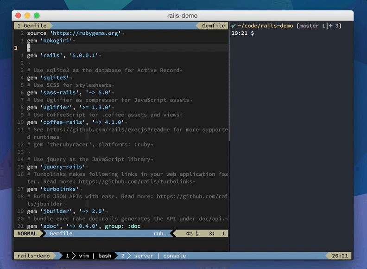Zoom the window with the green button
The image size is (367, 269).
37,16
